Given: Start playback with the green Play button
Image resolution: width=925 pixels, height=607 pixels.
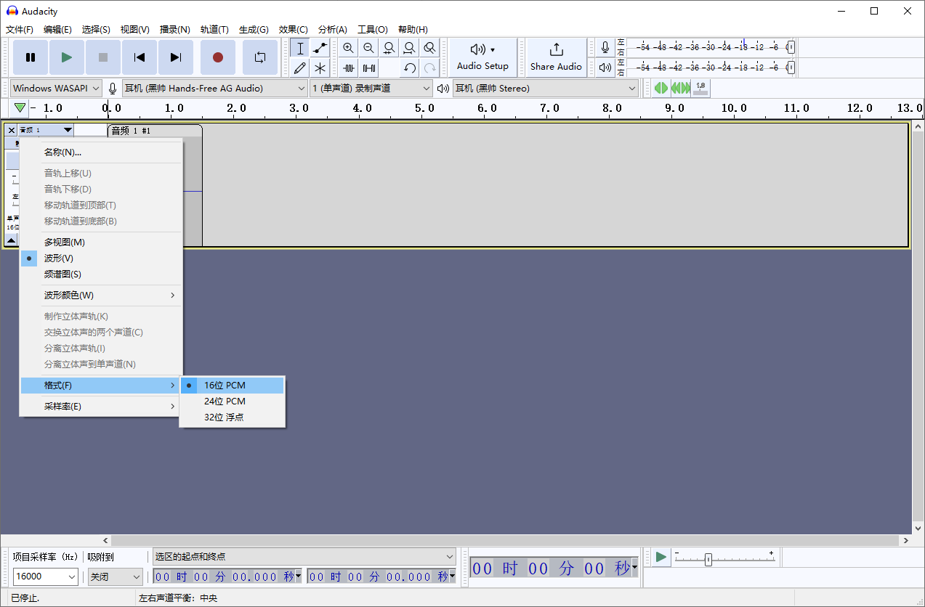Looking at the screenshot, I should tap(67, 57).
